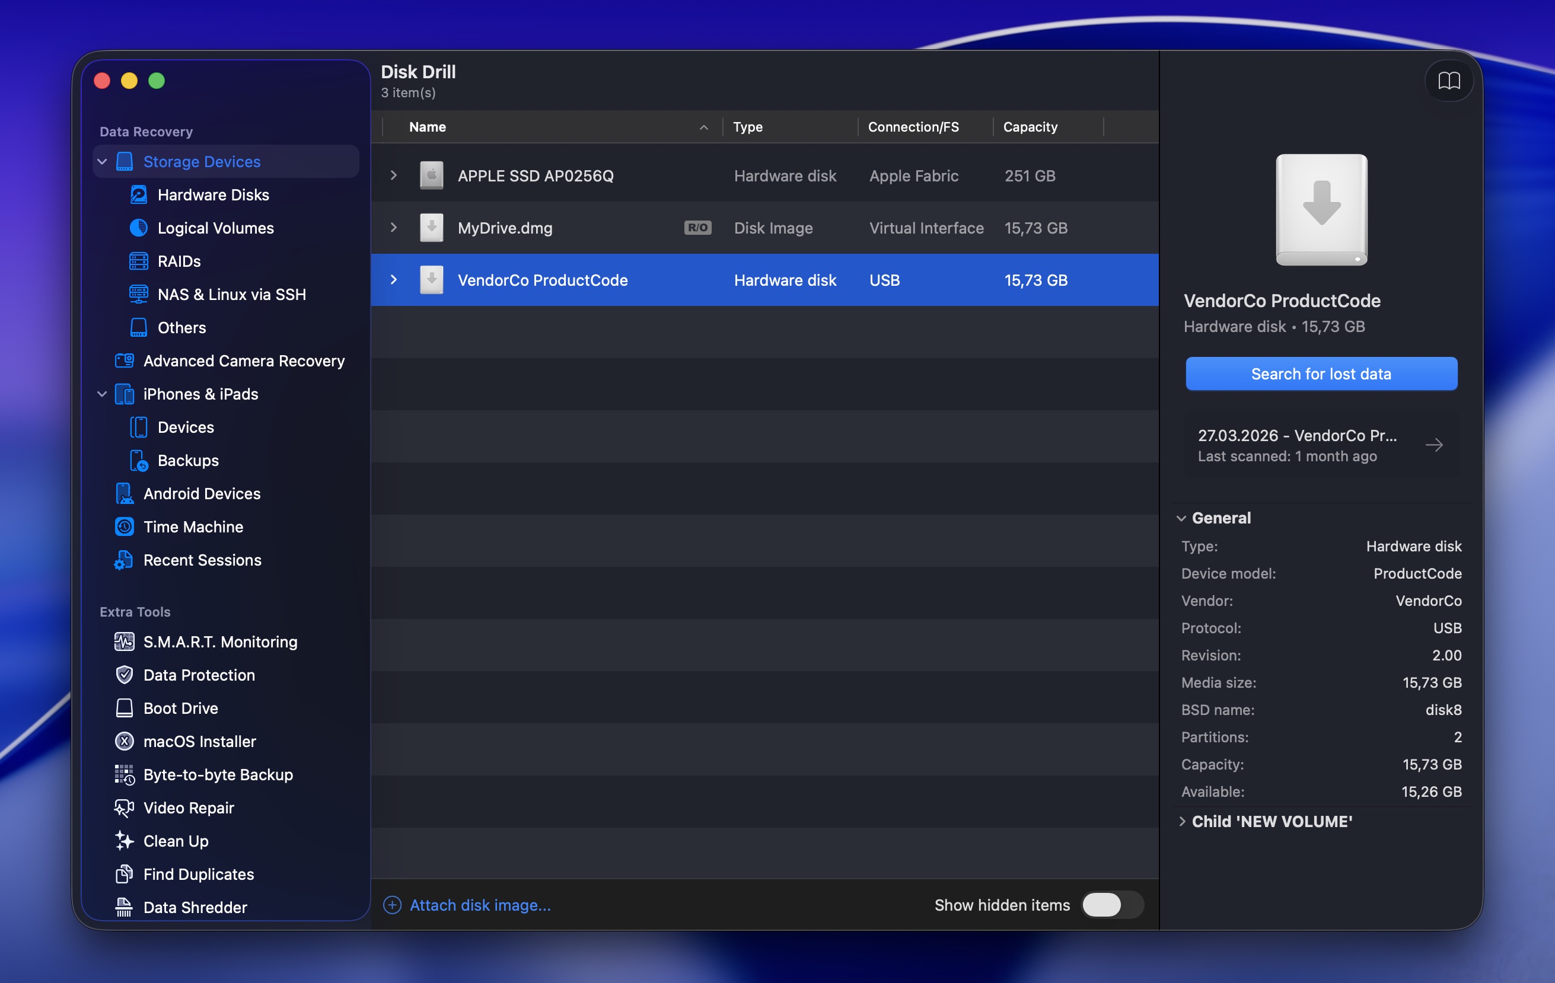Click the Logical Volumes pie icon
This screenshot has height=983, width=1555.
(x=139, y=228)
